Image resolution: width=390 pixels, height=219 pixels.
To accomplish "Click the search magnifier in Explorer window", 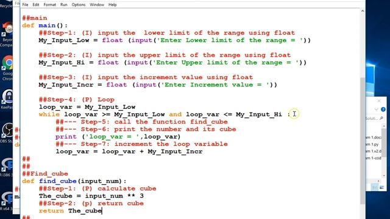I will coord(381,119).
